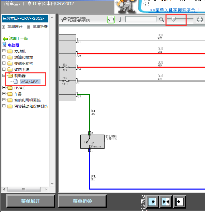Expand the 变速驱动桥 tree node

click(4, 63)
